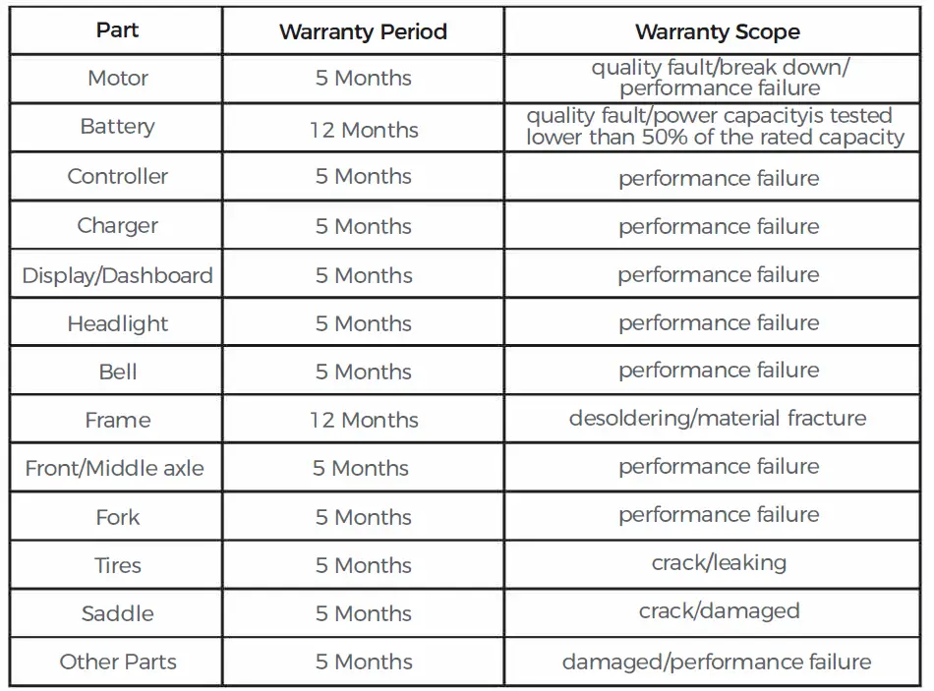Click the "Frame" part cell

click(x=117, y=420)
